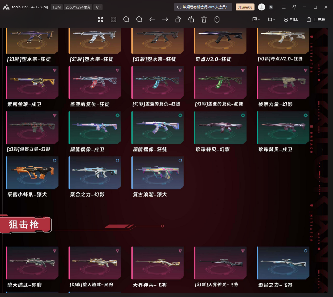Image resolution: width=333 pixels, height=297 pixels.
Task: Click the file name tools_Hs3...42123.jpg
Action: [x=30, y=7]
